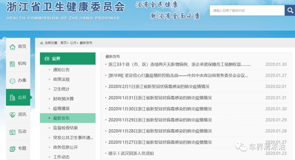Image resolution: width=295 pixels, height=160 pixels.
Task: Click inside the search input field
Action: [247, 10]
